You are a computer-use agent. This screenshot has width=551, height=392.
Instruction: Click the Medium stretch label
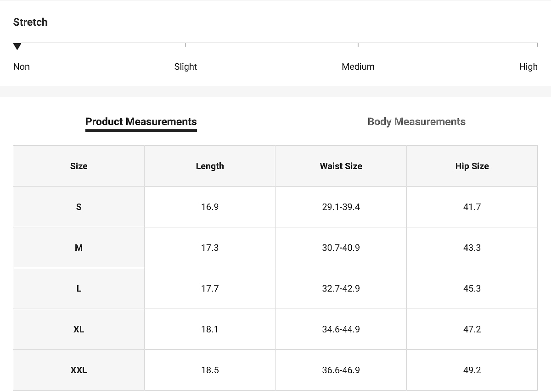(x=358, y=66)
